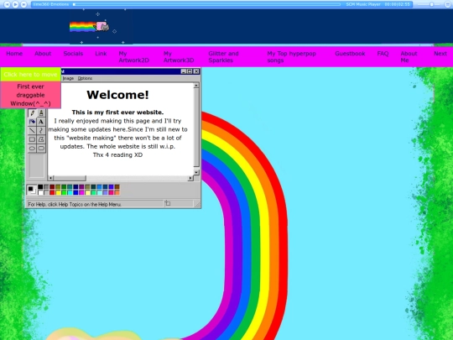This screenshot has height=340, width=453.
Task: Pick the bright red color swatch
Action: 52,192
